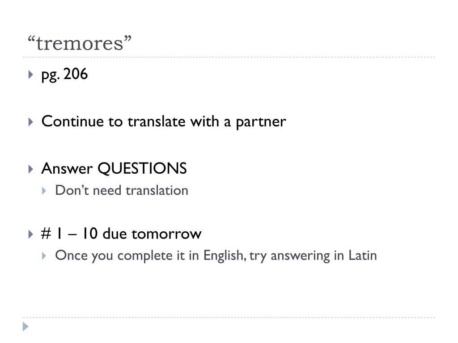Click the arrow bullet before # 1 – 10
458x343 pixels.
point(31,234)
